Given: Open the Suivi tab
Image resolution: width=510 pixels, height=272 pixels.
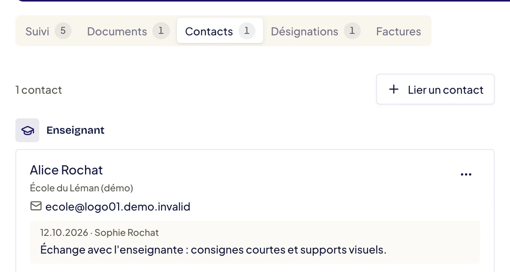Looking at the screenshot, I should (x=48, y=31).
